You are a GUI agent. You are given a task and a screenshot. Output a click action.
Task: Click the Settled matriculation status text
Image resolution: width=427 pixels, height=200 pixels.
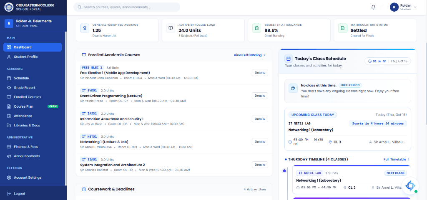358,30
